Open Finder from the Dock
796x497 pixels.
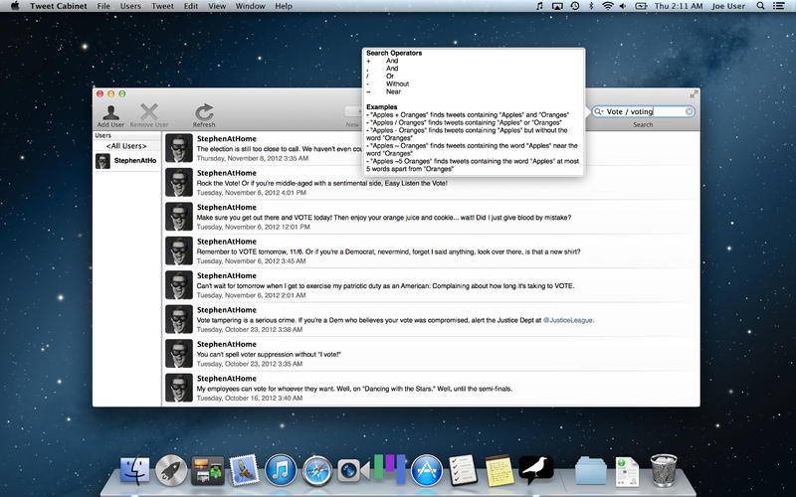[135, 470]
